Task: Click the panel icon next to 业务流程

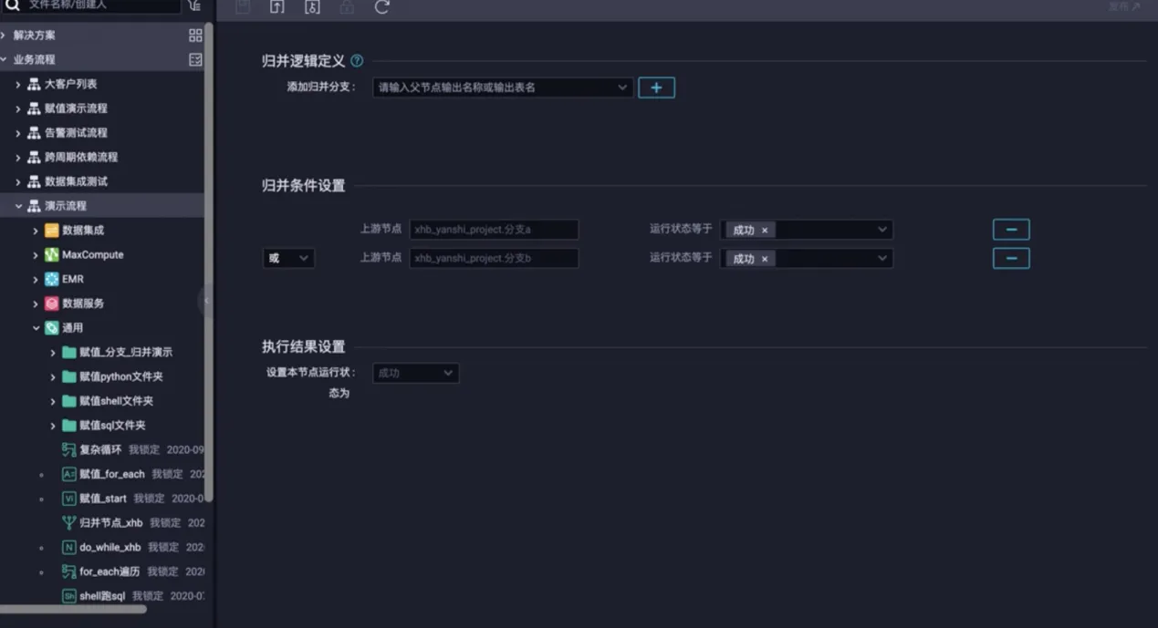Action: 195,59
